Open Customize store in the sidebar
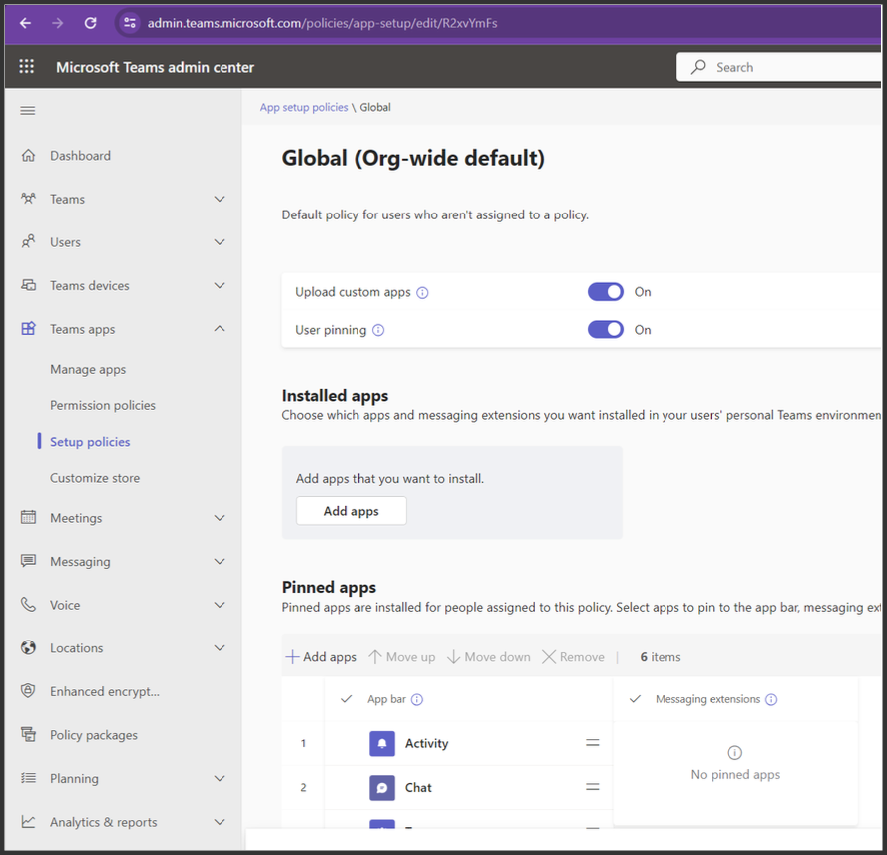Viewport: 887px width, 855px height. pos(95,478)
